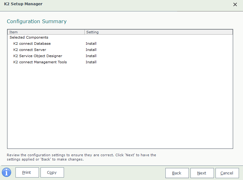Click the Setting column header
The height and width of the screenshot is (180, 243).
click(x=159, y=32)
